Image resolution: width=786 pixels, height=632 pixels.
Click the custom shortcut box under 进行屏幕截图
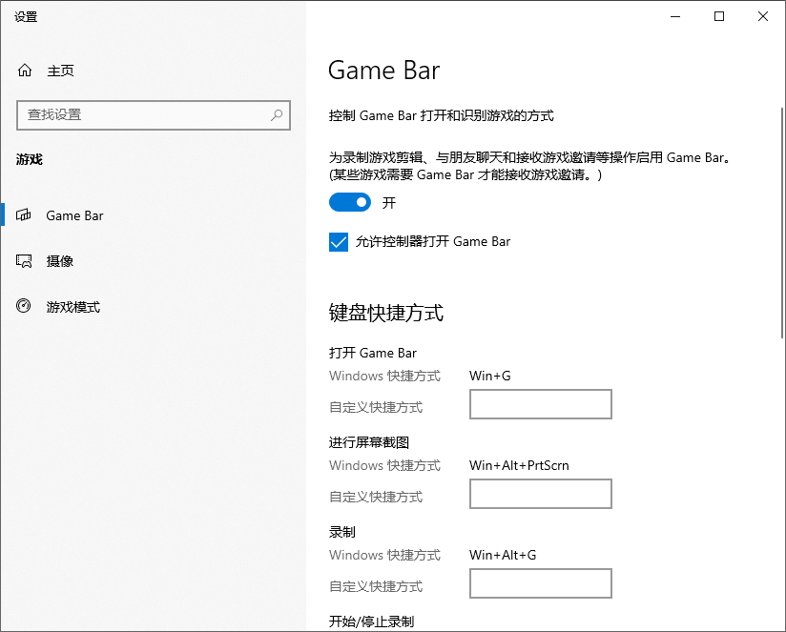(x=540, y=494)
